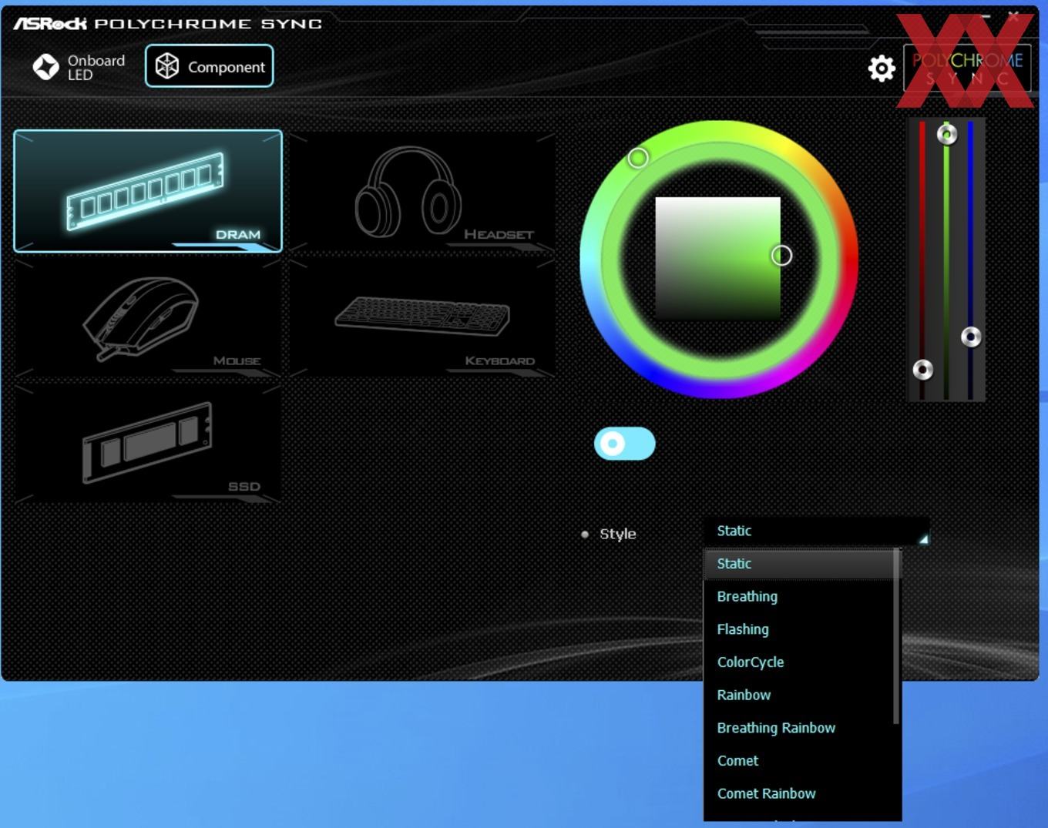Choose Breathing from the style list
This screenshot has width=1048, height=828.
pos(799,597)
